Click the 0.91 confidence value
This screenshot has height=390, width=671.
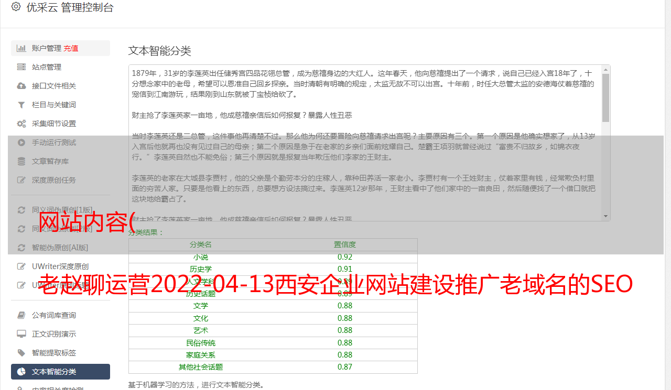click(345, 269)
